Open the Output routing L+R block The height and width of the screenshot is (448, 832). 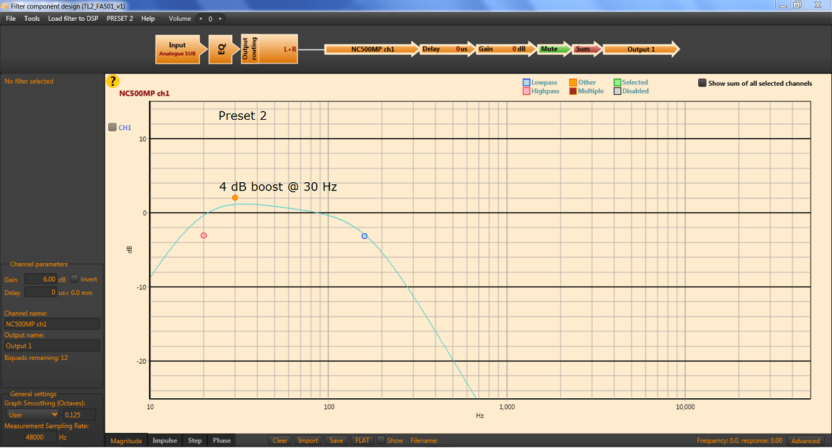[x=270, y=49]
